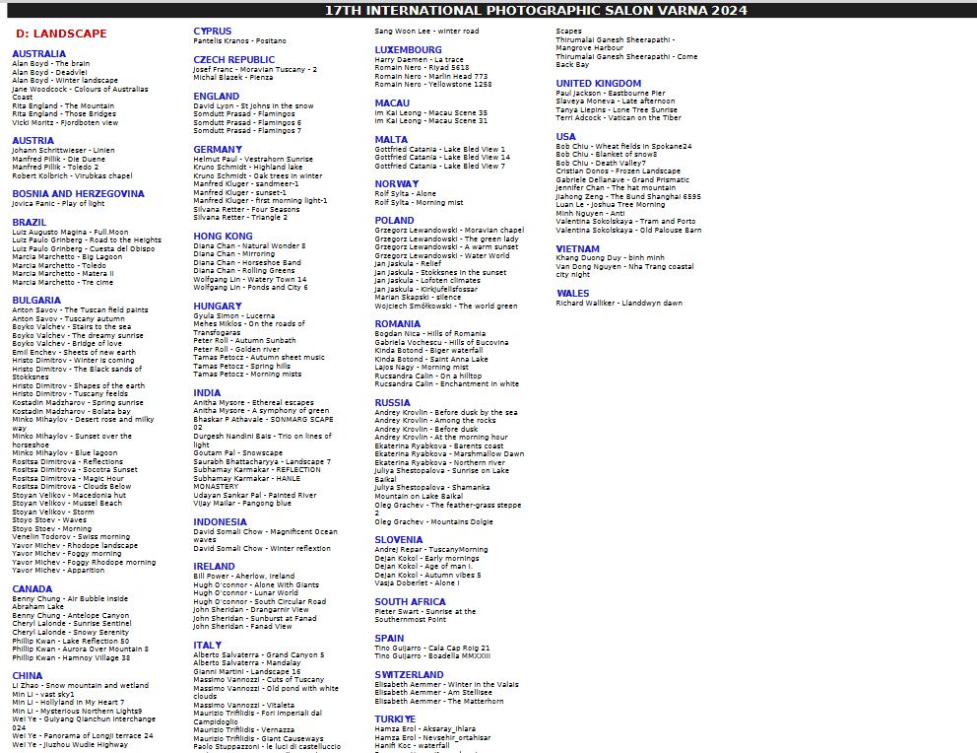
Task: Select the CYPRUS country heading
Action: (x=213, y=32)
